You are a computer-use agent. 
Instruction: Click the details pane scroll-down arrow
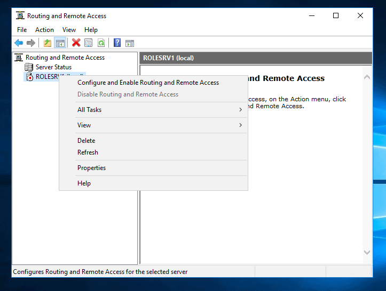(x=367, y=253)
